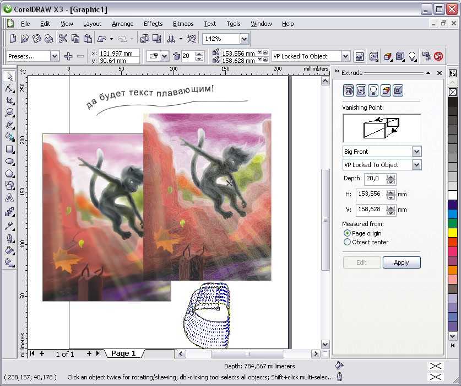Select the Outline tool
Viewport: 461px width, 386px height.
click(10, 238)
